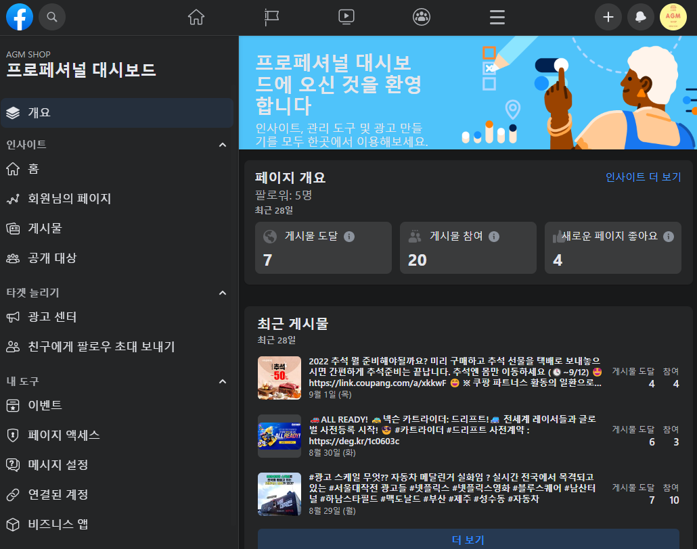The height and width of the screenshot is (549, 697).
Task: Collapse the 내 도구 section
Action: pos(222,381)
